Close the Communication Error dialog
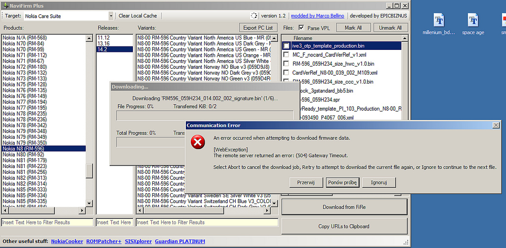 (x=496, y=125)
